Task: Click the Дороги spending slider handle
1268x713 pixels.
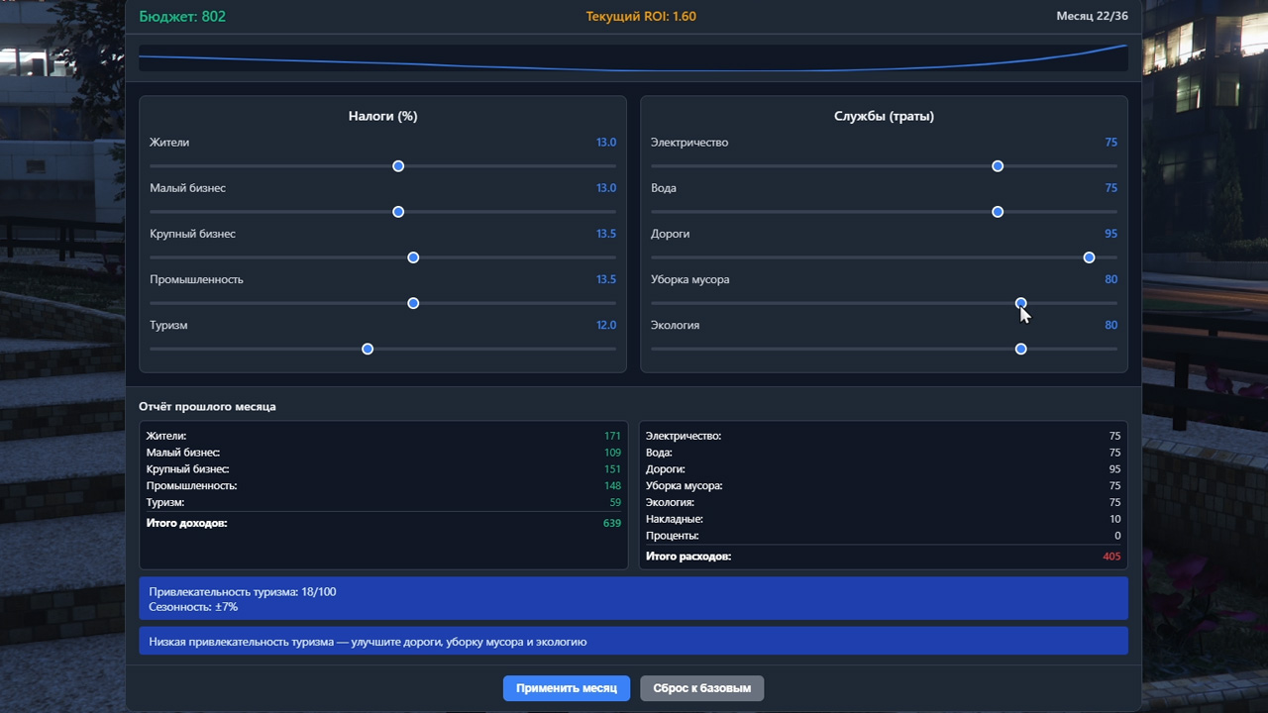Action: pos(1089,257)
